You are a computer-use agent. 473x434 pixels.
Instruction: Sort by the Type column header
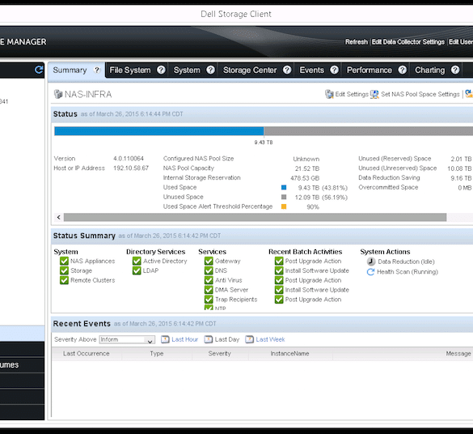coord(157,353)
